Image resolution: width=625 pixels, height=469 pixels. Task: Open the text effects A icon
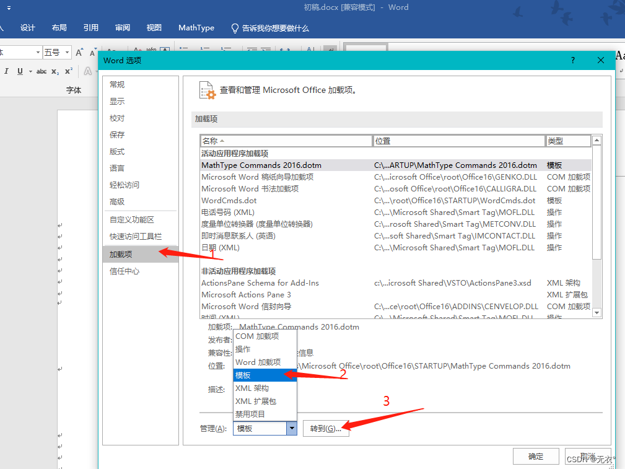pos(88,71)
